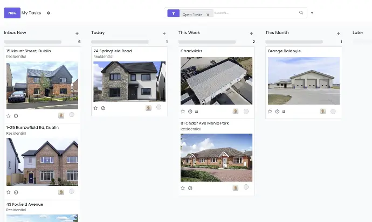Open the 15 Mount Street, Dublin title
372x222 pixels.
click(29, 51)
